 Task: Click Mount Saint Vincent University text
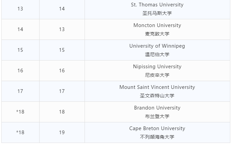[x=157, y=87]
